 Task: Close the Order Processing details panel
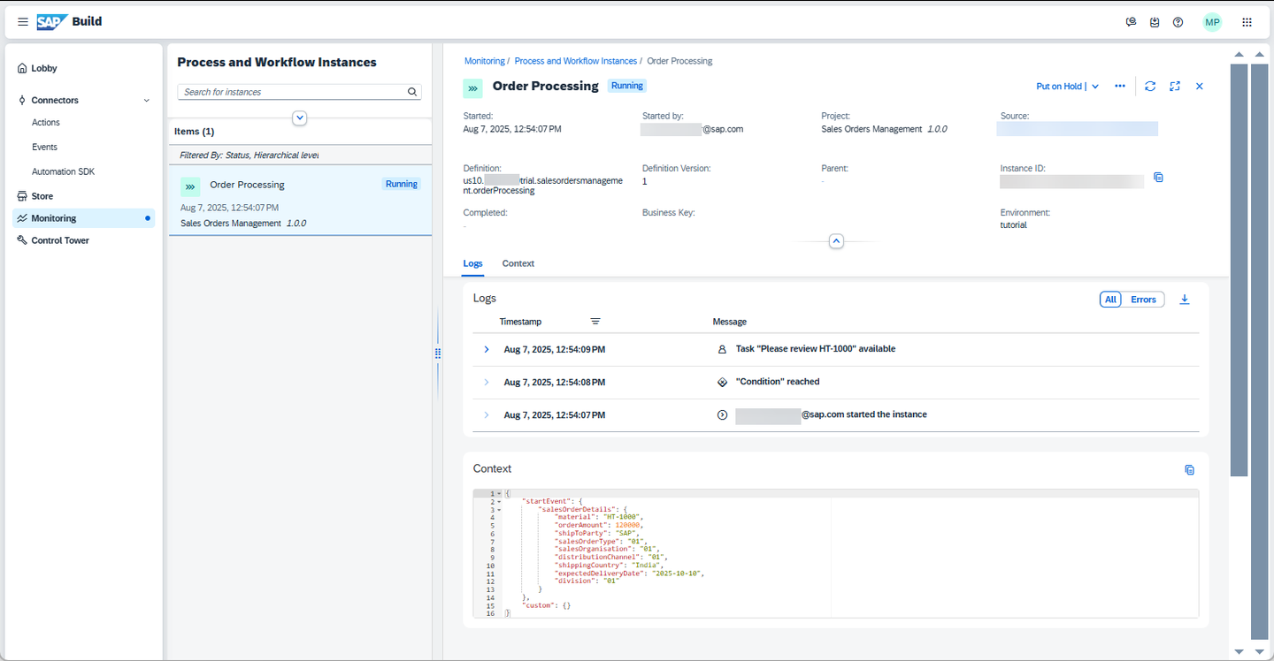click(x=1200, y=86)
